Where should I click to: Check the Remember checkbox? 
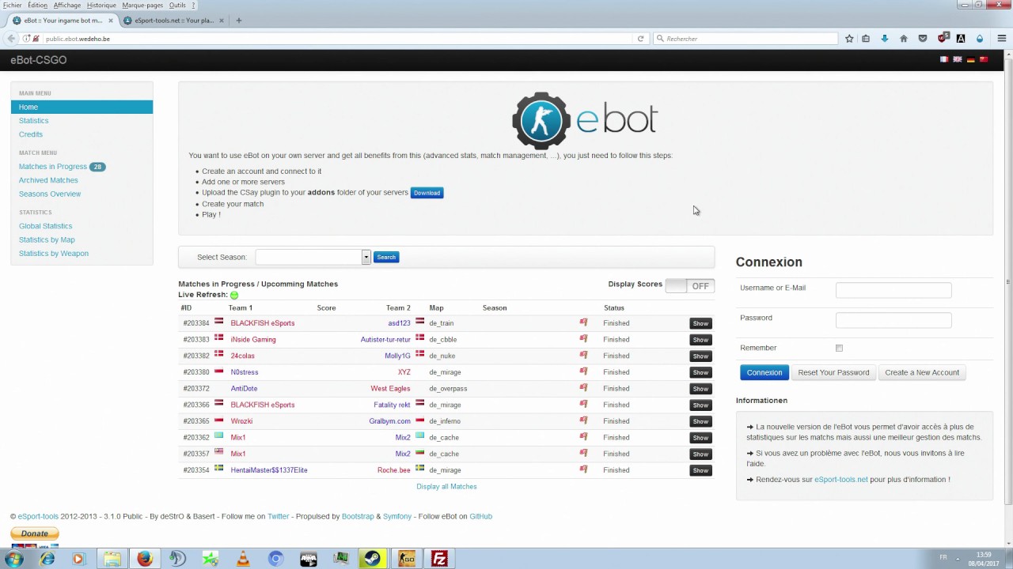coord(839,348)
